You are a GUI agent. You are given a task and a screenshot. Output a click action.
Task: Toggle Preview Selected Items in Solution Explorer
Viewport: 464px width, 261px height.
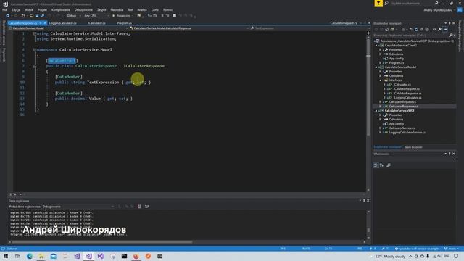[445, 30]
